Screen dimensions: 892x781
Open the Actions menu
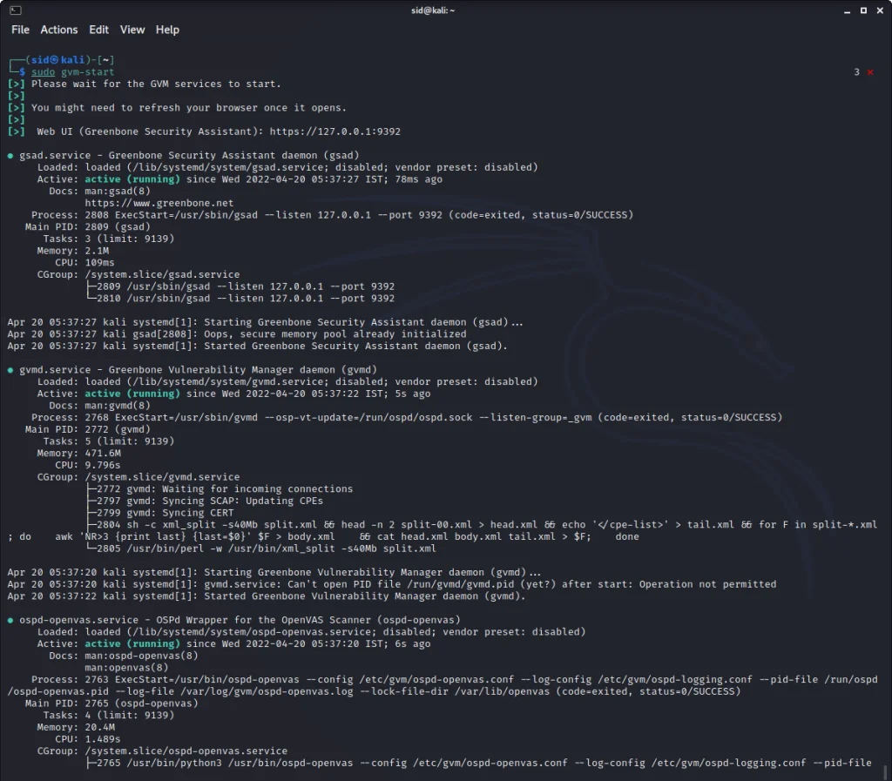point(58,29)
